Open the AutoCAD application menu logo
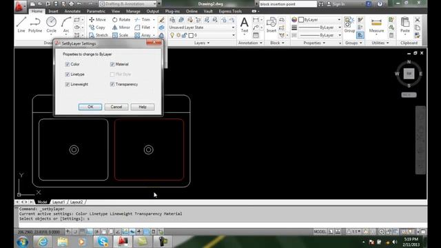441x248 pixels. (20, 6)
